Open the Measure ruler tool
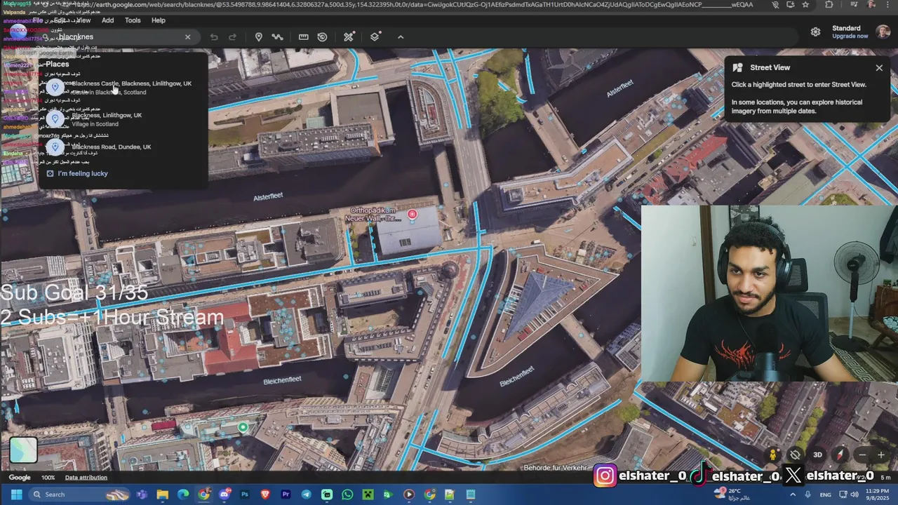 [x=304, y=37]
